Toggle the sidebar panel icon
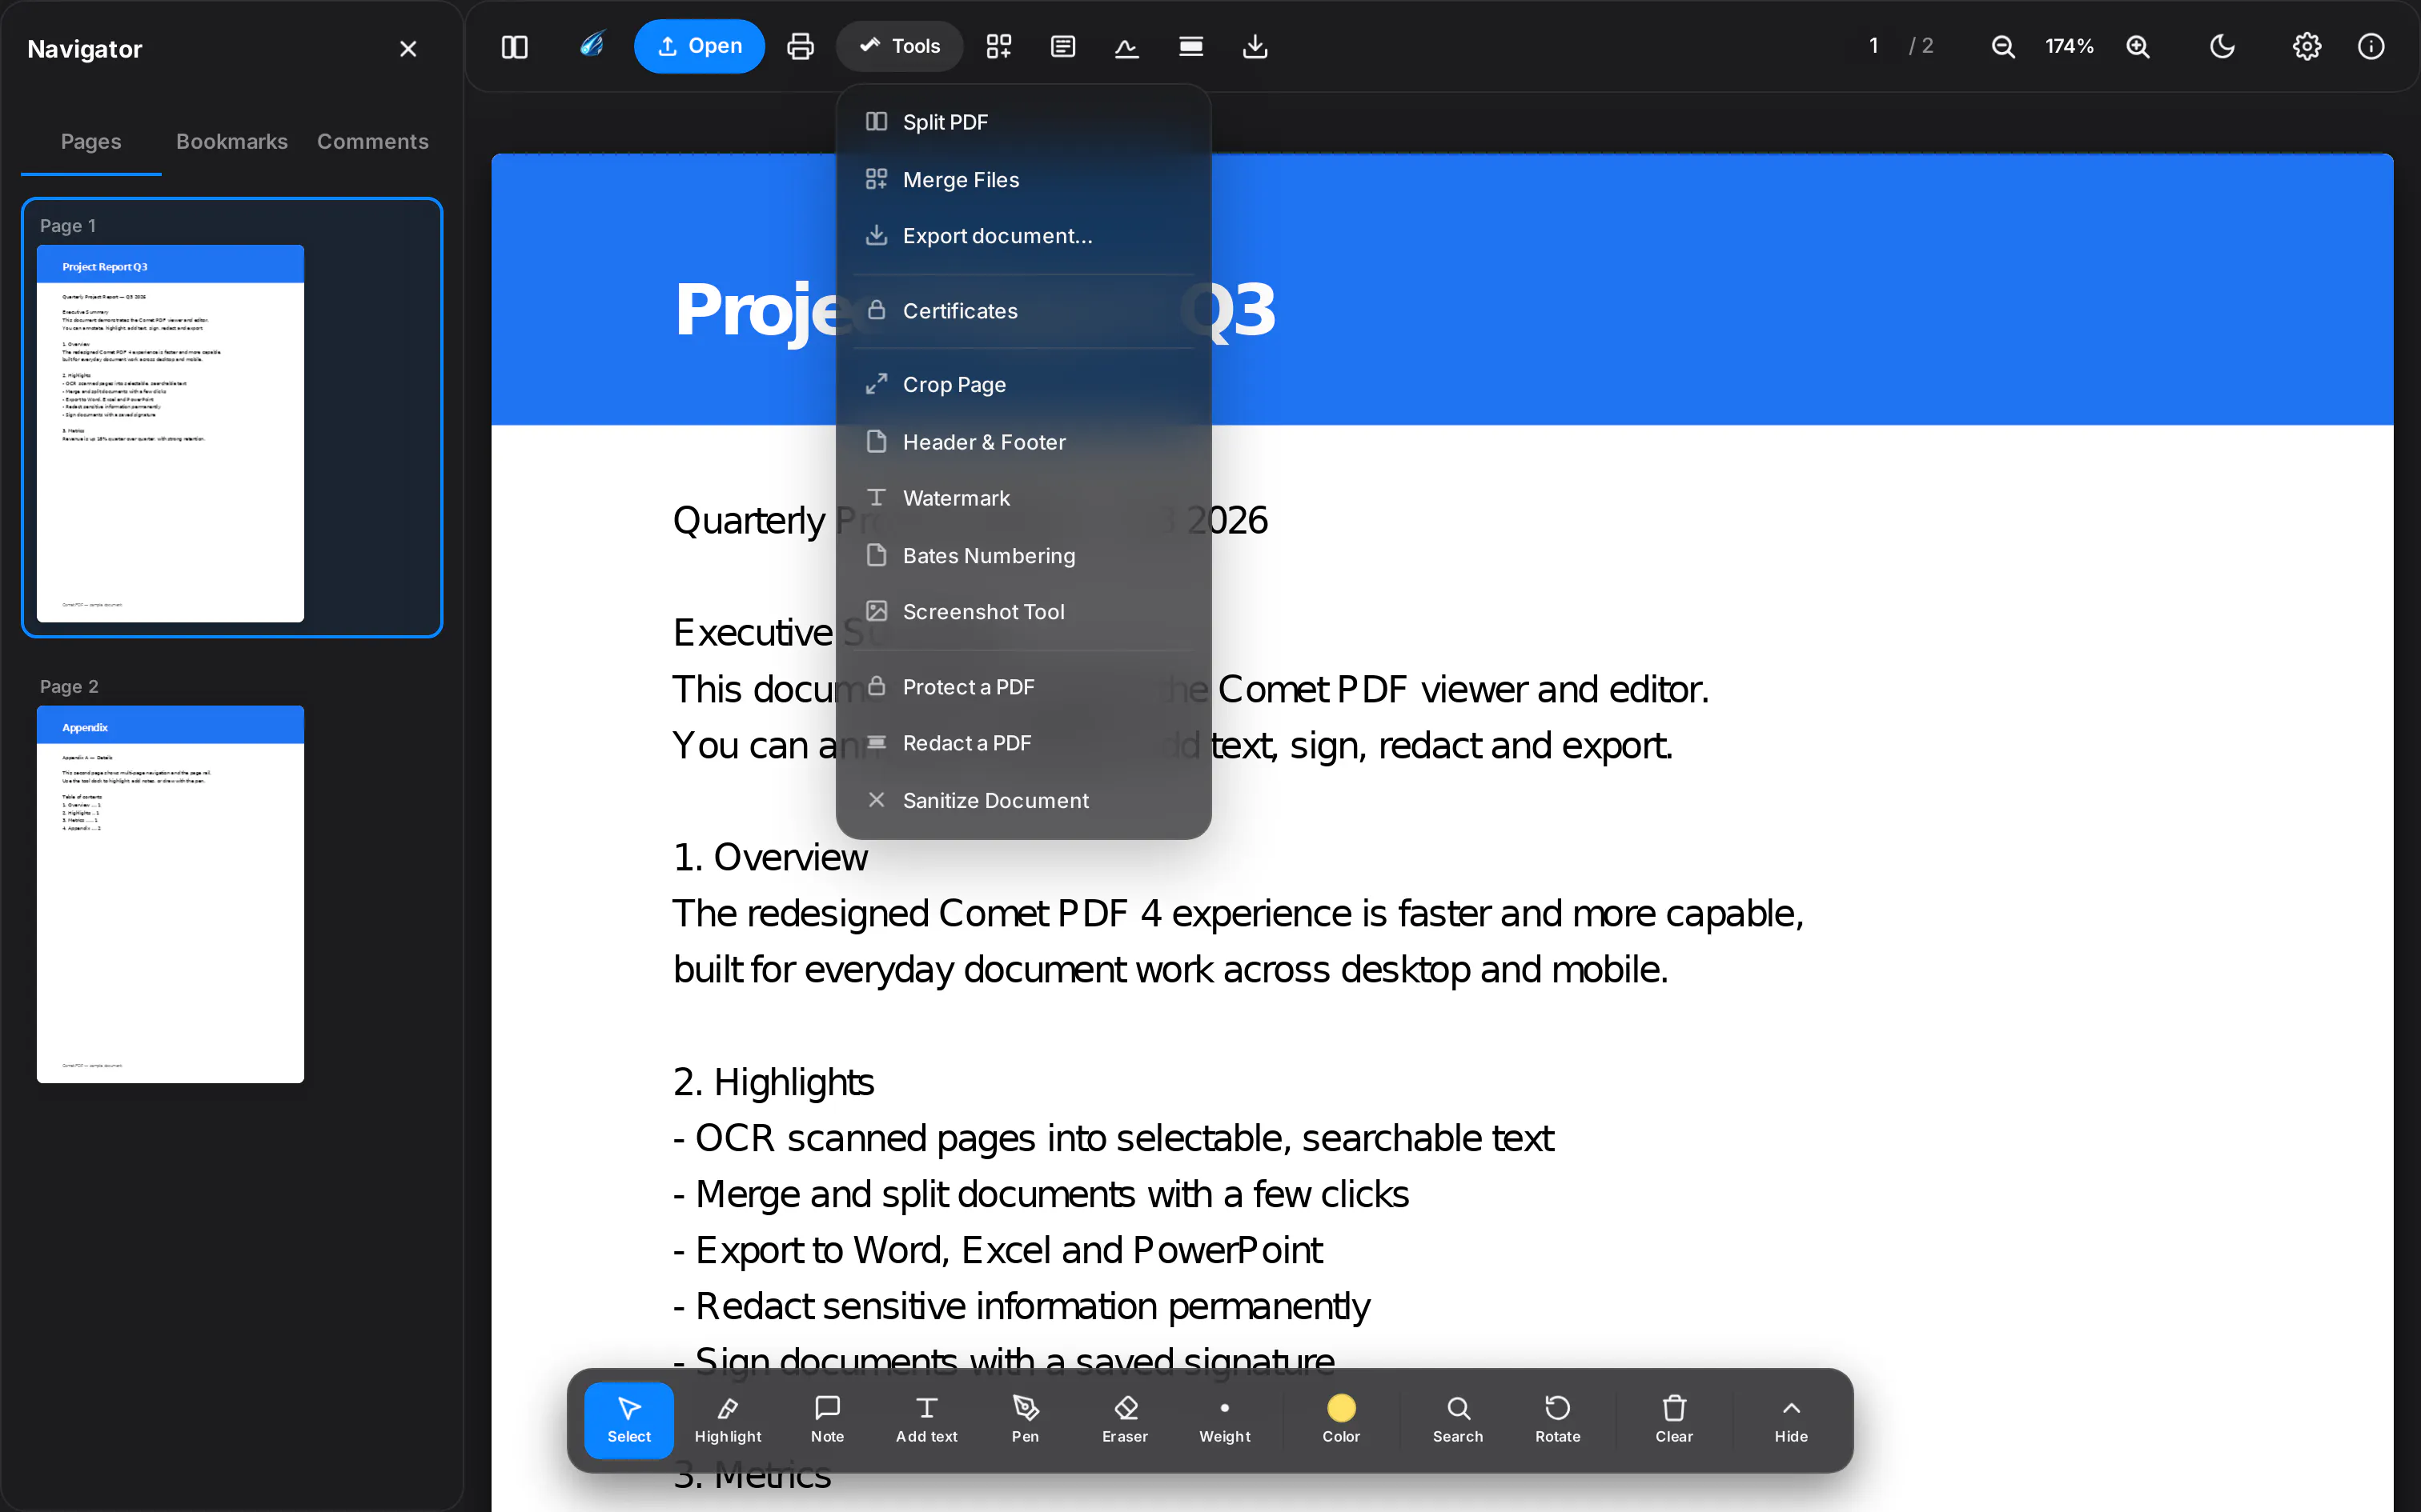Image resolution: width=2421 pixels, height=1512 pixels. (514, 47)
